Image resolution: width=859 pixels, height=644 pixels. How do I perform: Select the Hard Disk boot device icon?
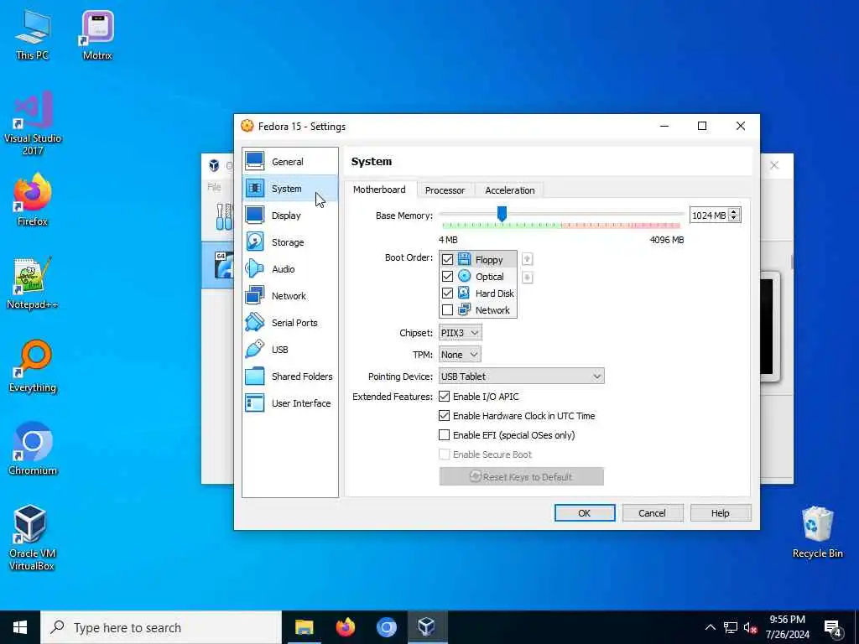[464, 293]
